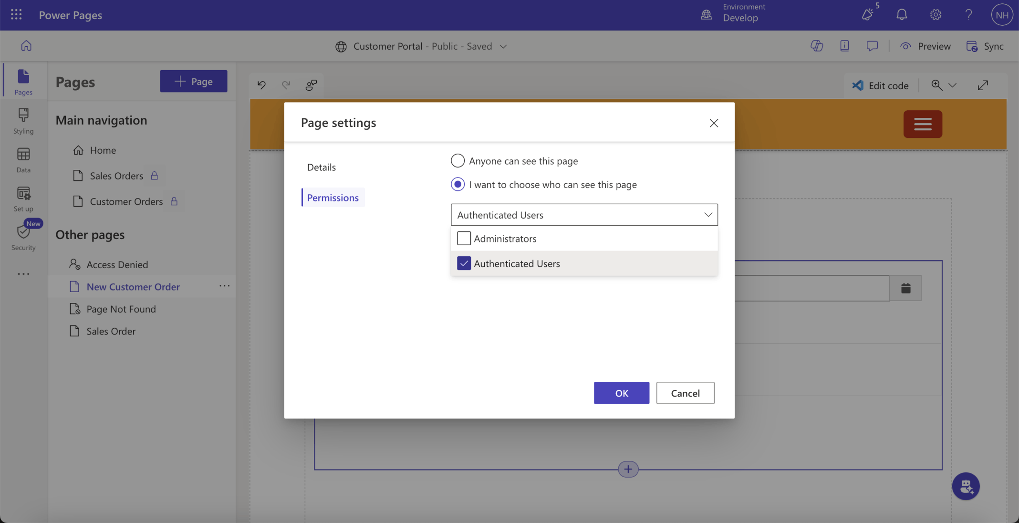The width and height of the screenshot is (1019, 523).
Task: Select 'Anyone can see this page' radio
Action: tap(458, 161)
